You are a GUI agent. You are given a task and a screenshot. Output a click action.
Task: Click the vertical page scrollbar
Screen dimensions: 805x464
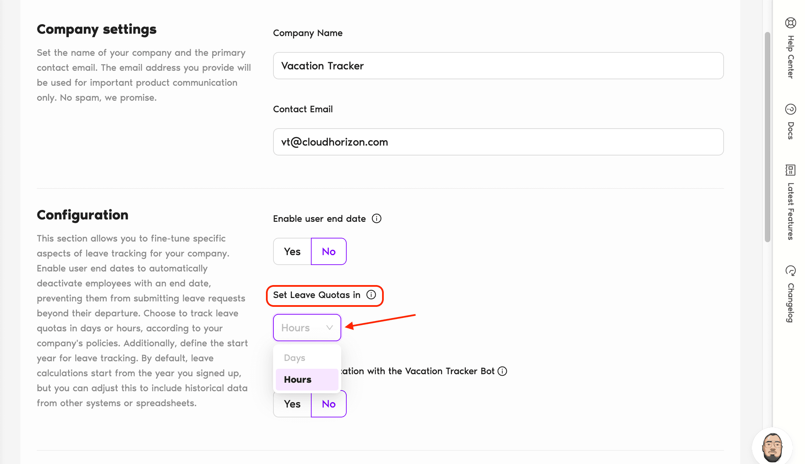(x=767, y=136)
